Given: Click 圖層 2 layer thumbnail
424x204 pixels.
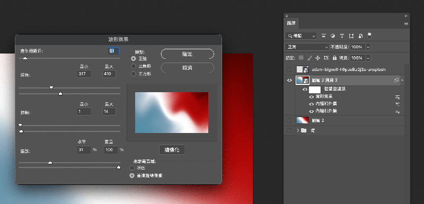Looking at the screenshot, I should point(303,120).
